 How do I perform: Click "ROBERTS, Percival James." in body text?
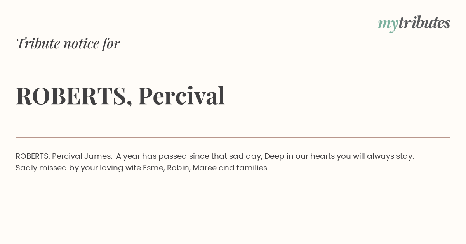pyautogui.click(x=64, y=156)
